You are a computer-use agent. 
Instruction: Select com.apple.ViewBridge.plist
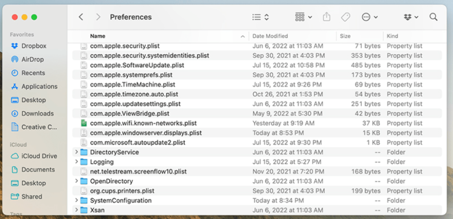tap(130, 113)
